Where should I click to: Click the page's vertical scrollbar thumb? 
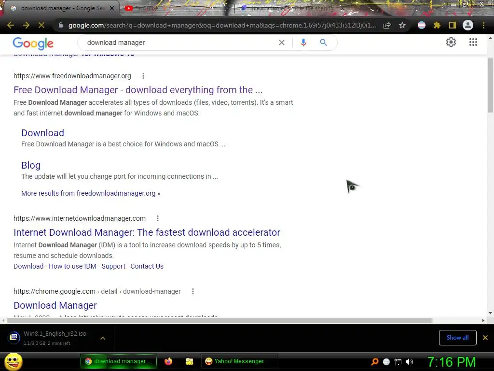(x=490, y=85)
